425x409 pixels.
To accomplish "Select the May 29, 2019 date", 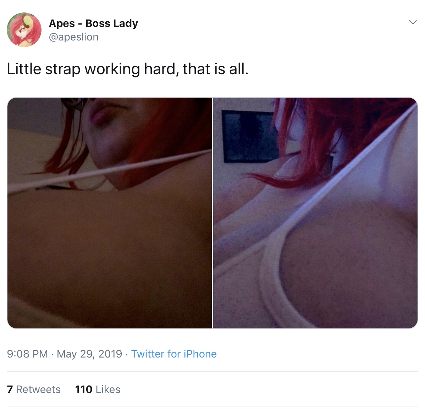I will coord(89,354).
